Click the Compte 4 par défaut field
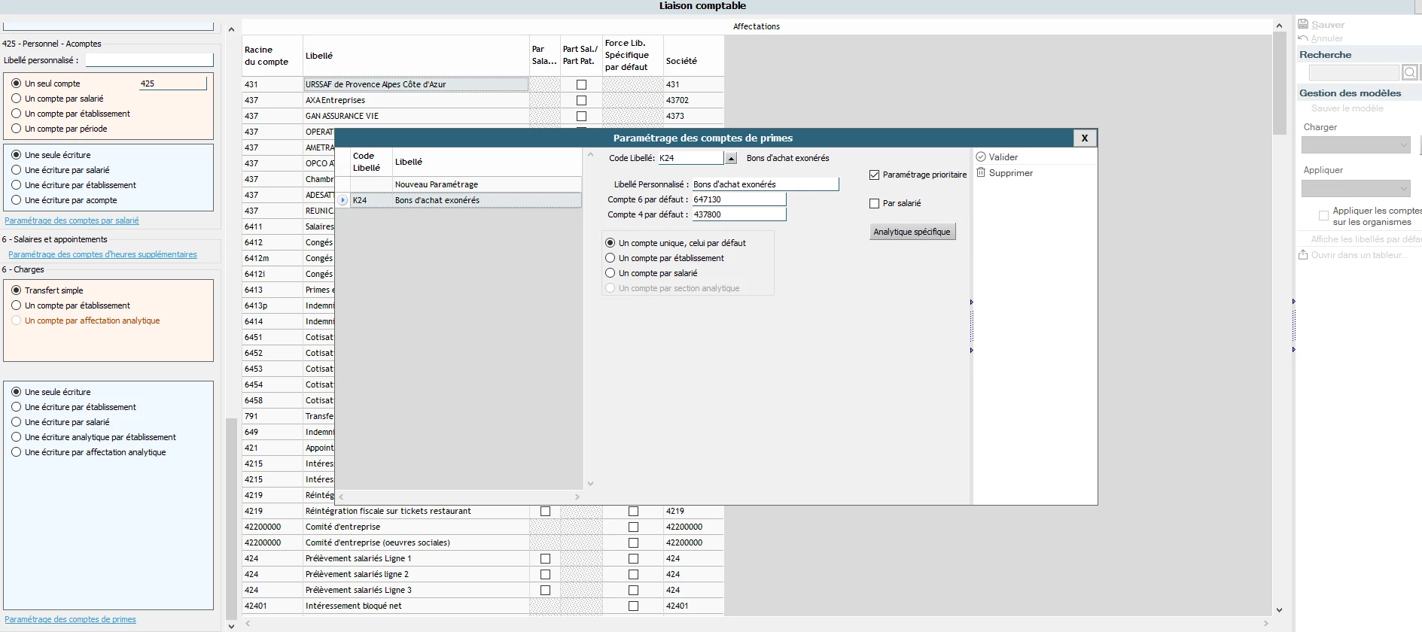The width and height of the screenshot is (1422, 632). click(738, 214)
